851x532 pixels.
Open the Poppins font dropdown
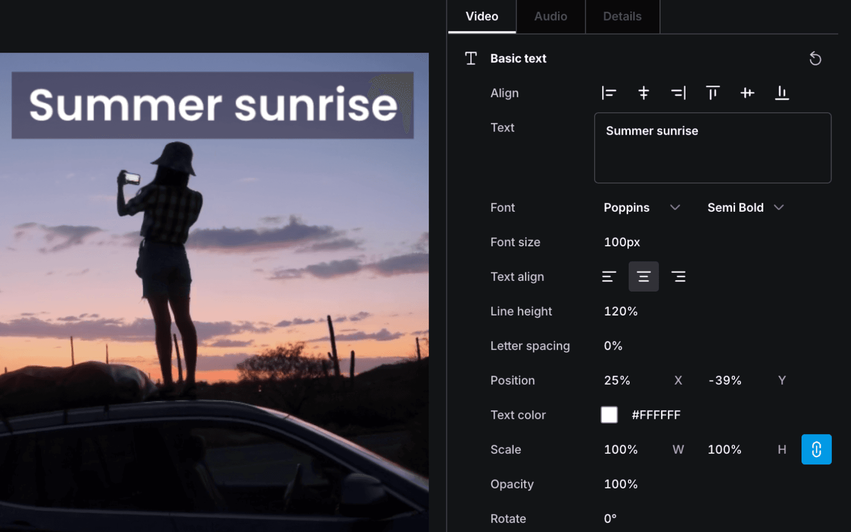coord(642,207)
